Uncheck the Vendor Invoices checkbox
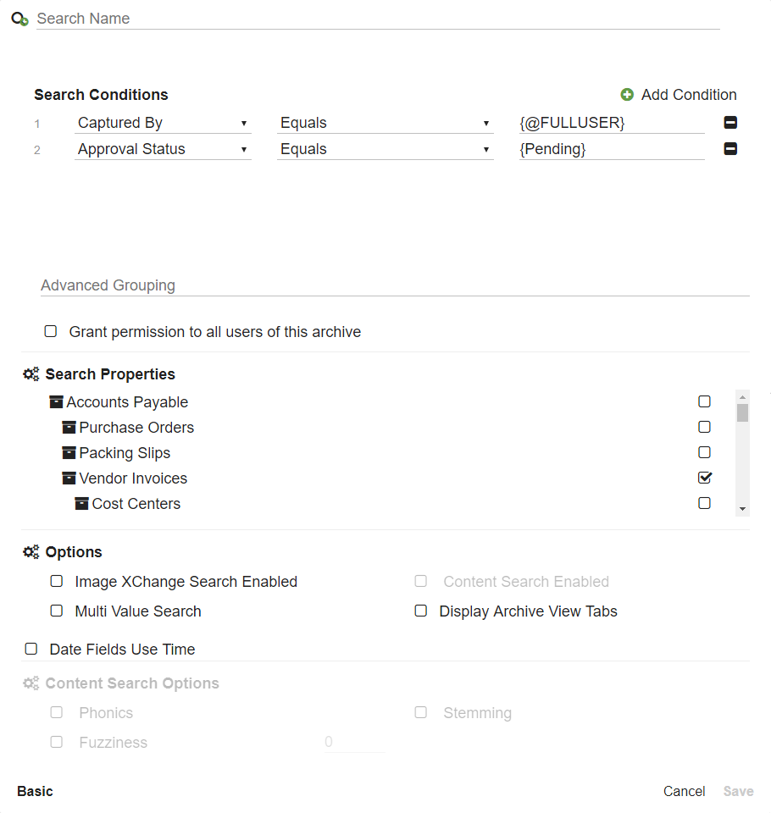 pos(704,477)
